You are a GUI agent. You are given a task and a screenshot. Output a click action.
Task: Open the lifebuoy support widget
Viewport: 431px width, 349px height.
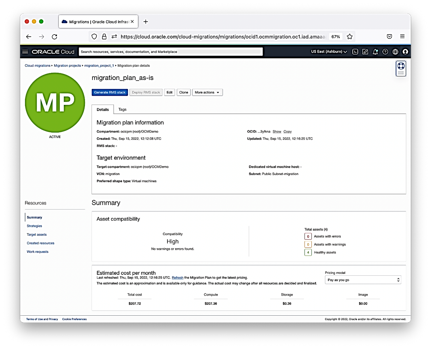[401, 66]
